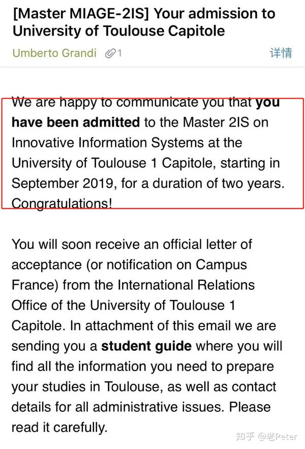Image resolution: width=305 pixels, height=449 pixels.
Task: Tap the "read it carefully" closing line
Action: [59, 427]
